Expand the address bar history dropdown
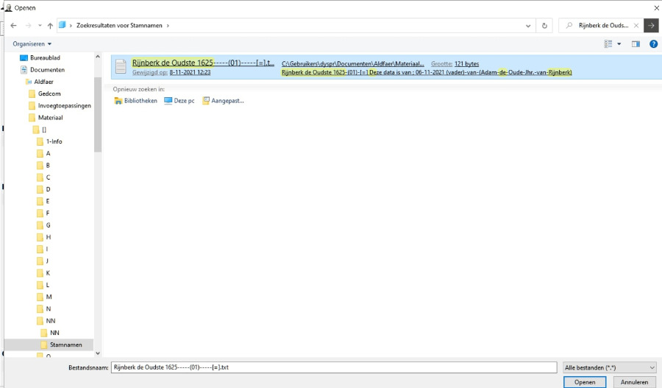The height and width of the screenshot is (388, 662). coord(530,26)
